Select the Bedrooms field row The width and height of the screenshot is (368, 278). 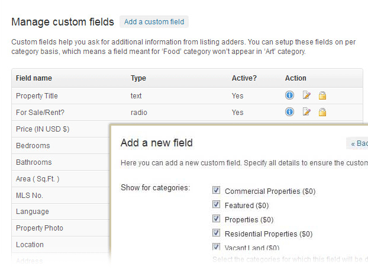click(x=60, y=146)
